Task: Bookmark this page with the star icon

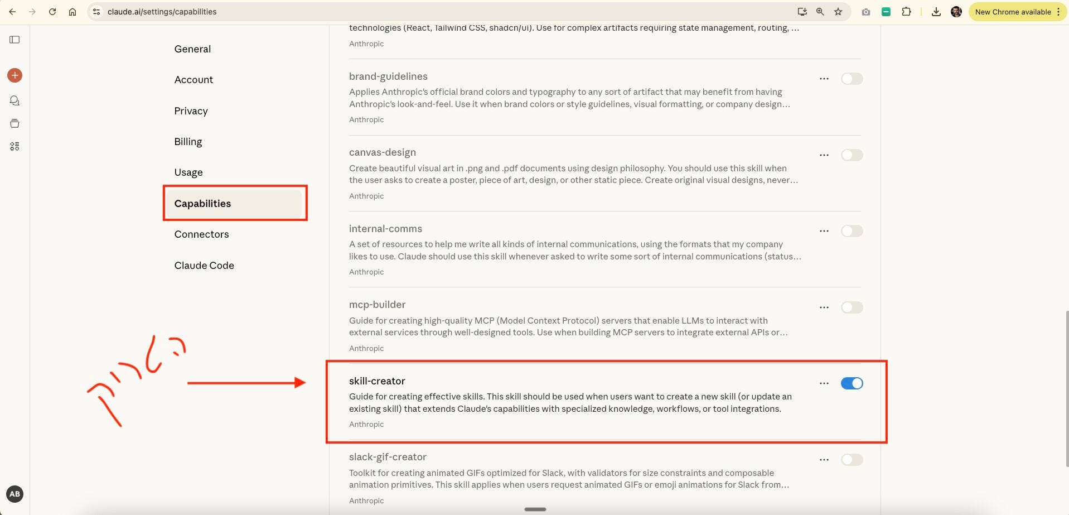Action: click(x=838, y=12)
